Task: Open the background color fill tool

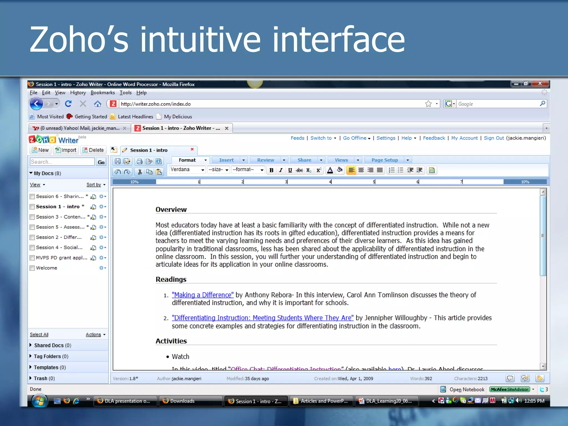Action: 339,170
